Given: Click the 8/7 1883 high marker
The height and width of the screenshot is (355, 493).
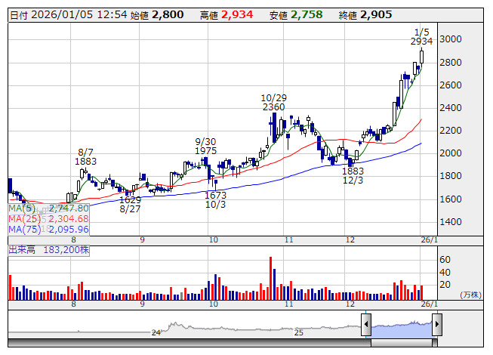Looking at the screenshot, I should click(x=85, y=156).
